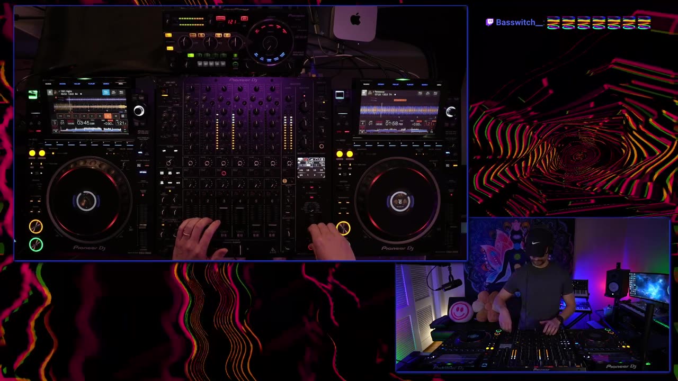Click the webcam overlay of the DJ
The height and width of the screenshot is (381, 678).
(532, 295)
